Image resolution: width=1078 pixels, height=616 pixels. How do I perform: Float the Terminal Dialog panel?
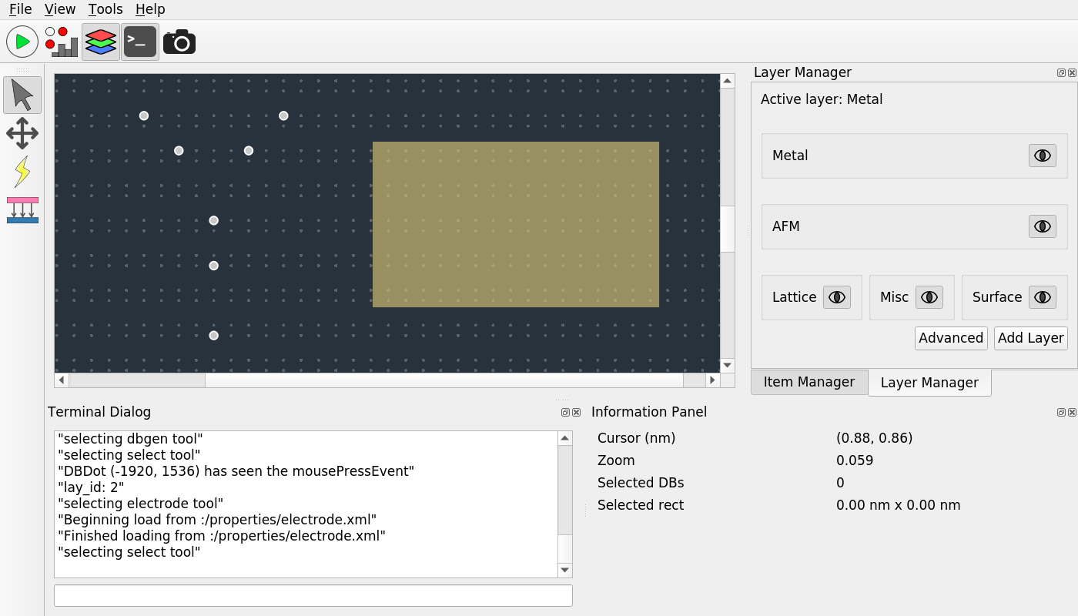pyautogui.click(x=565, y=413)
